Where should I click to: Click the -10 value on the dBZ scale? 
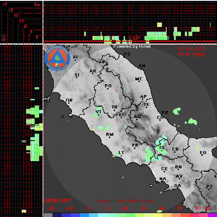(69, 208)
